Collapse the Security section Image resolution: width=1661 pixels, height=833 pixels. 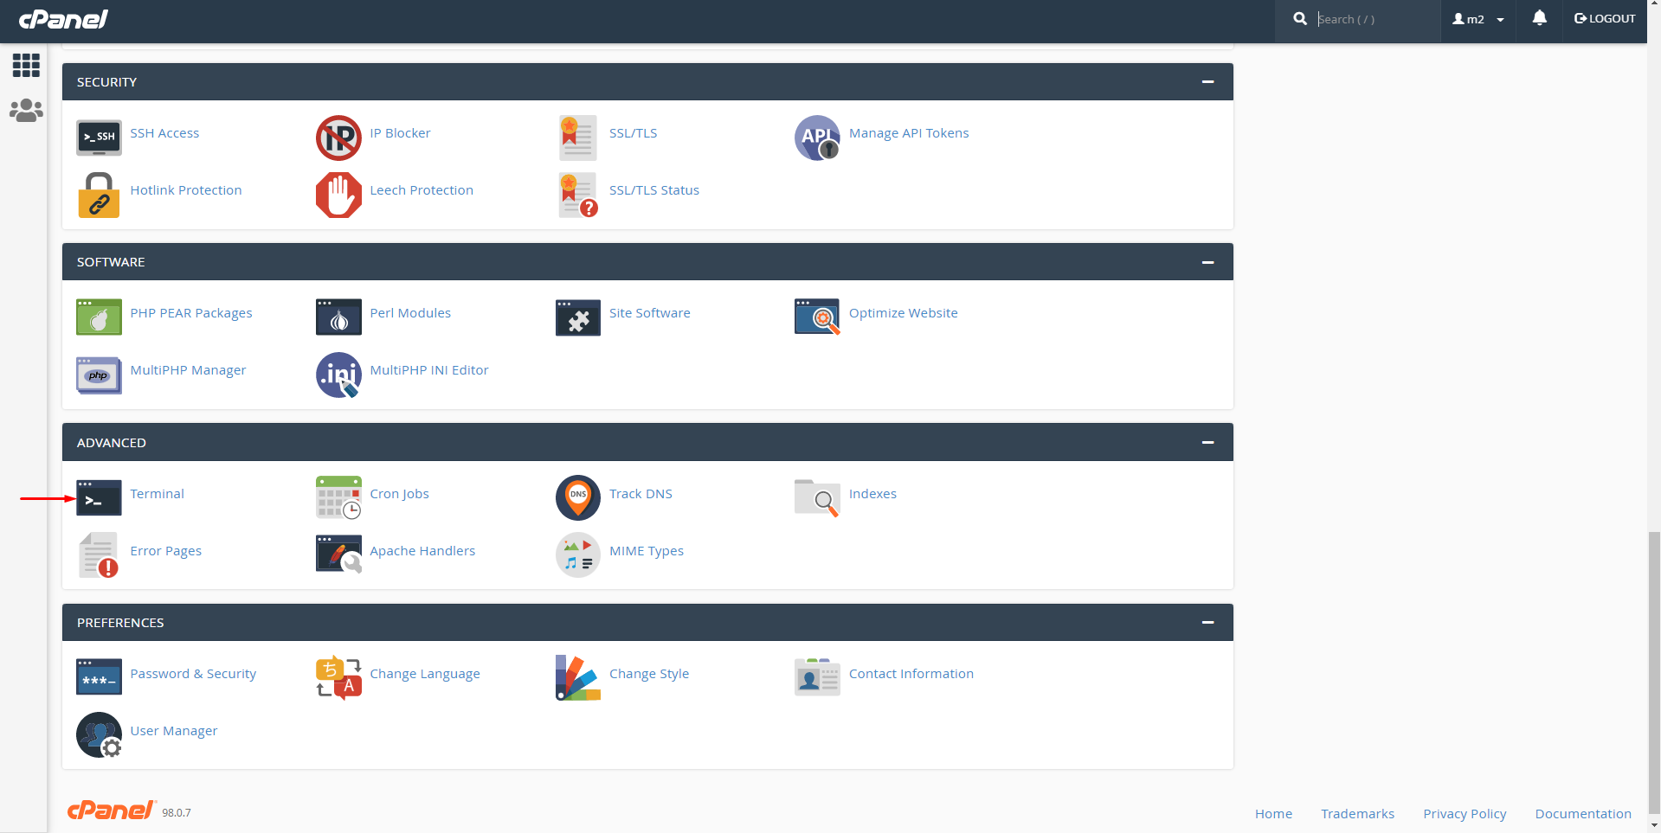coord(1207,82)
